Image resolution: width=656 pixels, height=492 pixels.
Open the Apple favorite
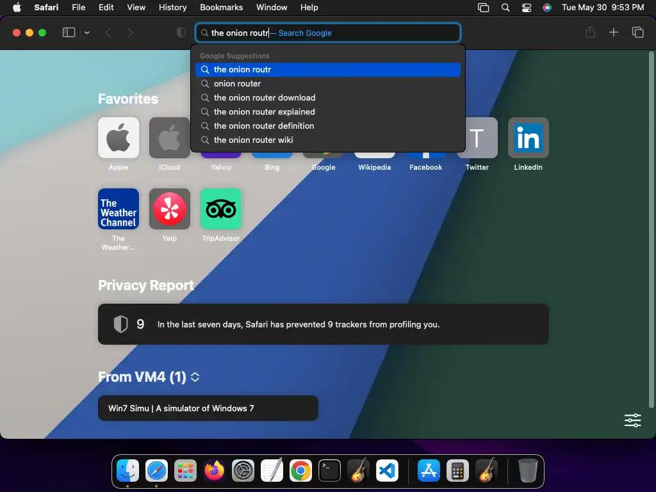point(119,138)
